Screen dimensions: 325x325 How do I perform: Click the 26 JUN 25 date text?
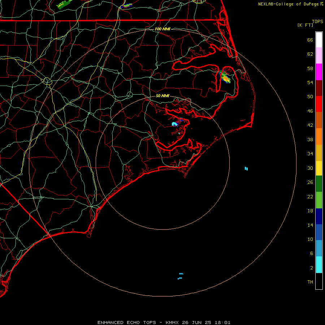pos(197,322)
